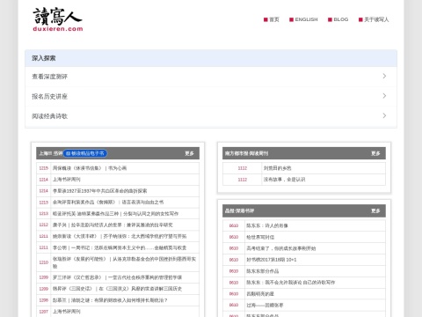This screenshot has width=422, height=317.
Task: Open article 分裂与认同之间的女性写作
Action: coord(115,213)
